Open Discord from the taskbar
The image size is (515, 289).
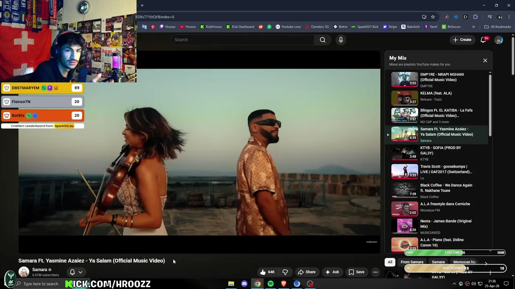point(244,284)
